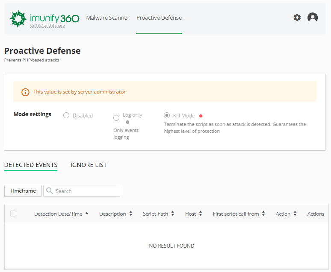This screenshot has height=272, width=331.
Task: Show the DETECTED EVENTS tab
Action: 31,165
